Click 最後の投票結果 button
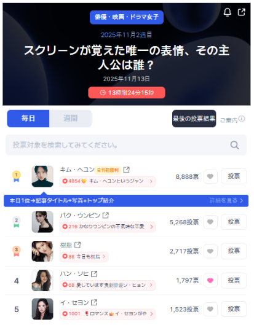Viewport: 254px width, 325px height. pyautogui.click(x=194, y=119)
